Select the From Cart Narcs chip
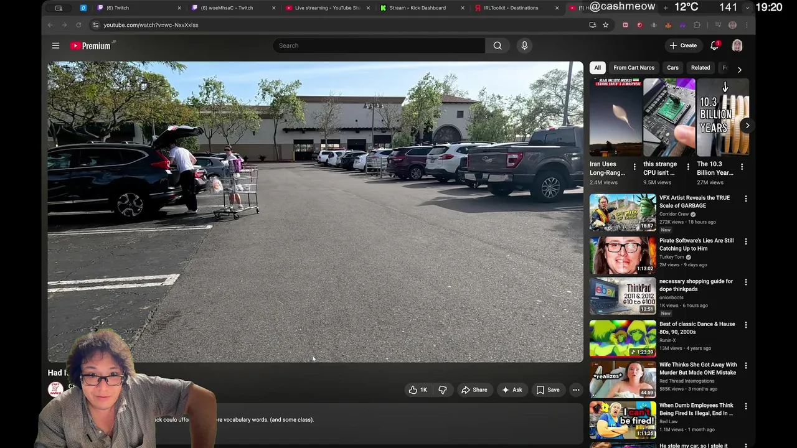This screenshot has width=797, height=448. pyautogui.click(x=634, y=68)
